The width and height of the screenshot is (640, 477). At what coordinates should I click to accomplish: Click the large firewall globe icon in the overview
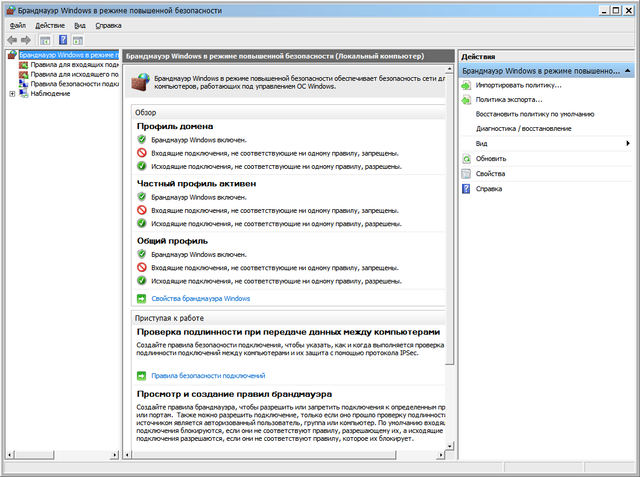click(141, 82)
